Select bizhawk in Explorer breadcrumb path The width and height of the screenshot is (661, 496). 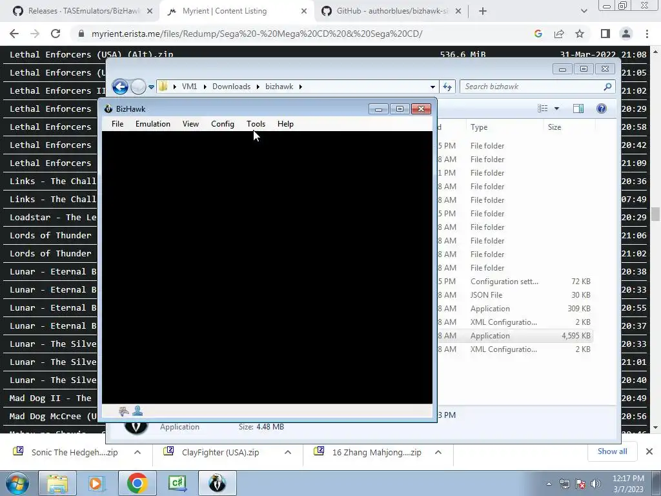point(279,87)
